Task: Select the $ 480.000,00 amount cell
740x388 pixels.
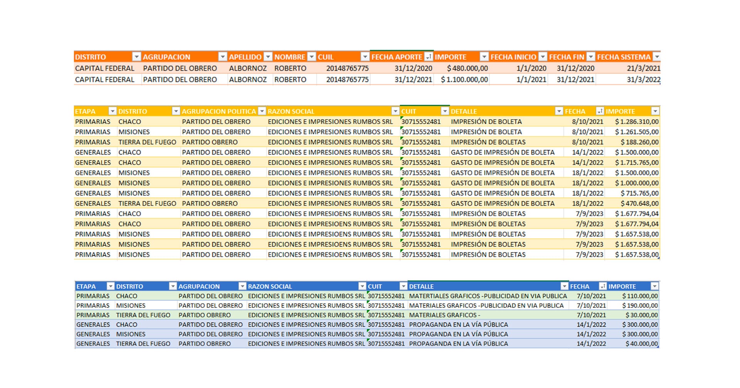Action: click(467, 68)
